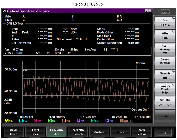Select trace E Fix indicator

[66, 121]
